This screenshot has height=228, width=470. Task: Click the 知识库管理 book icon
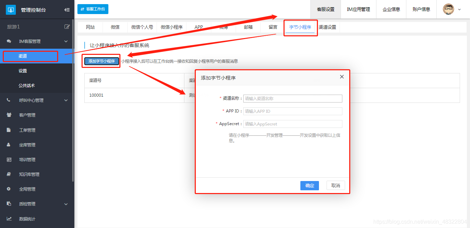9,174
